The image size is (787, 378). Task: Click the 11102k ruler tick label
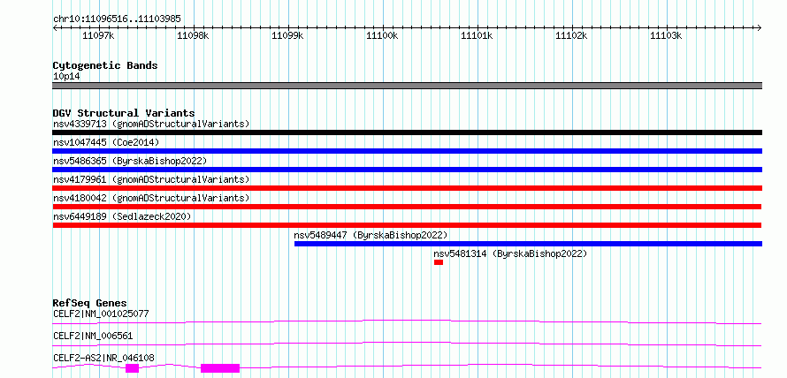click(x=572, y=35)
